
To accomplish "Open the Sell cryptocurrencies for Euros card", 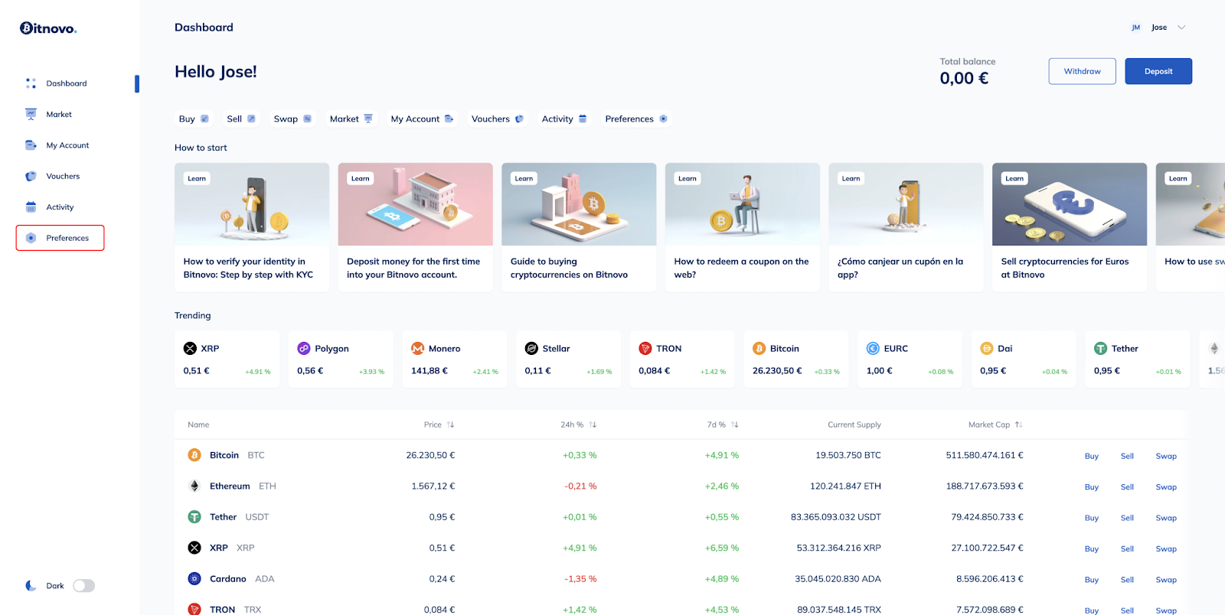I will (1070, 227).
